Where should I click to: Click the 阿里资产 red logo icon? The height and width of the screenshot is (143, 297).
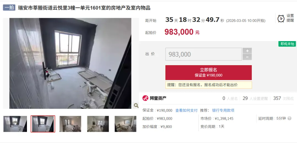145,98
